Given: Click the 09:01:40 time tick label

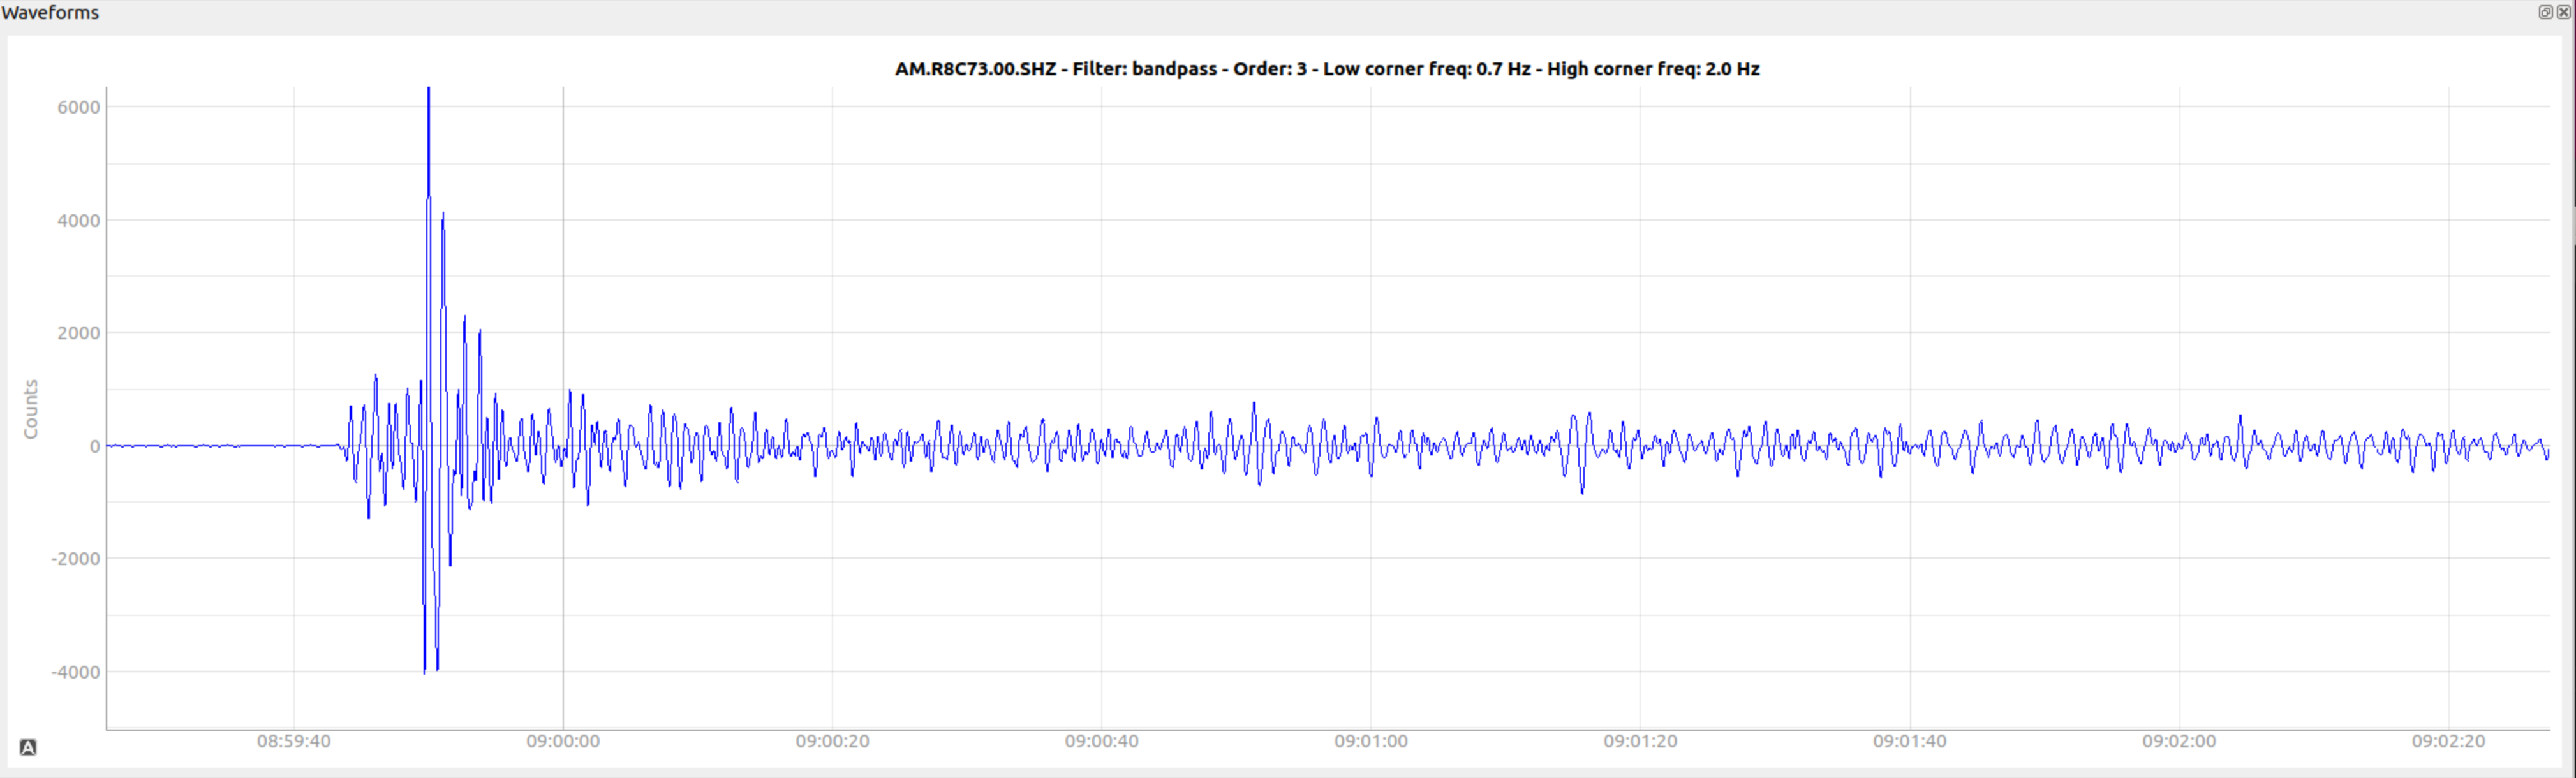Looking at the screenshot, I should [1910, 741].
